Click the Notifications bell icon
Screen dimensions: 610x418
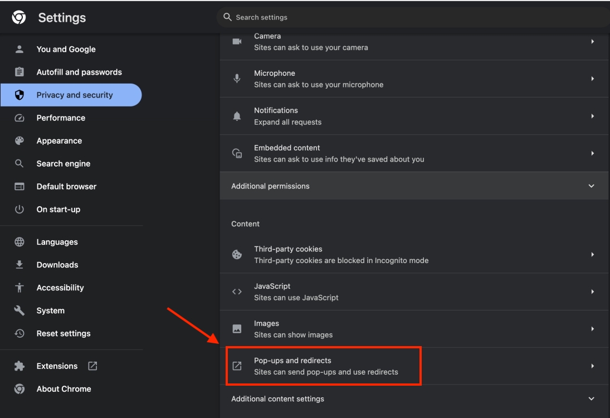(x=237, y=115)
